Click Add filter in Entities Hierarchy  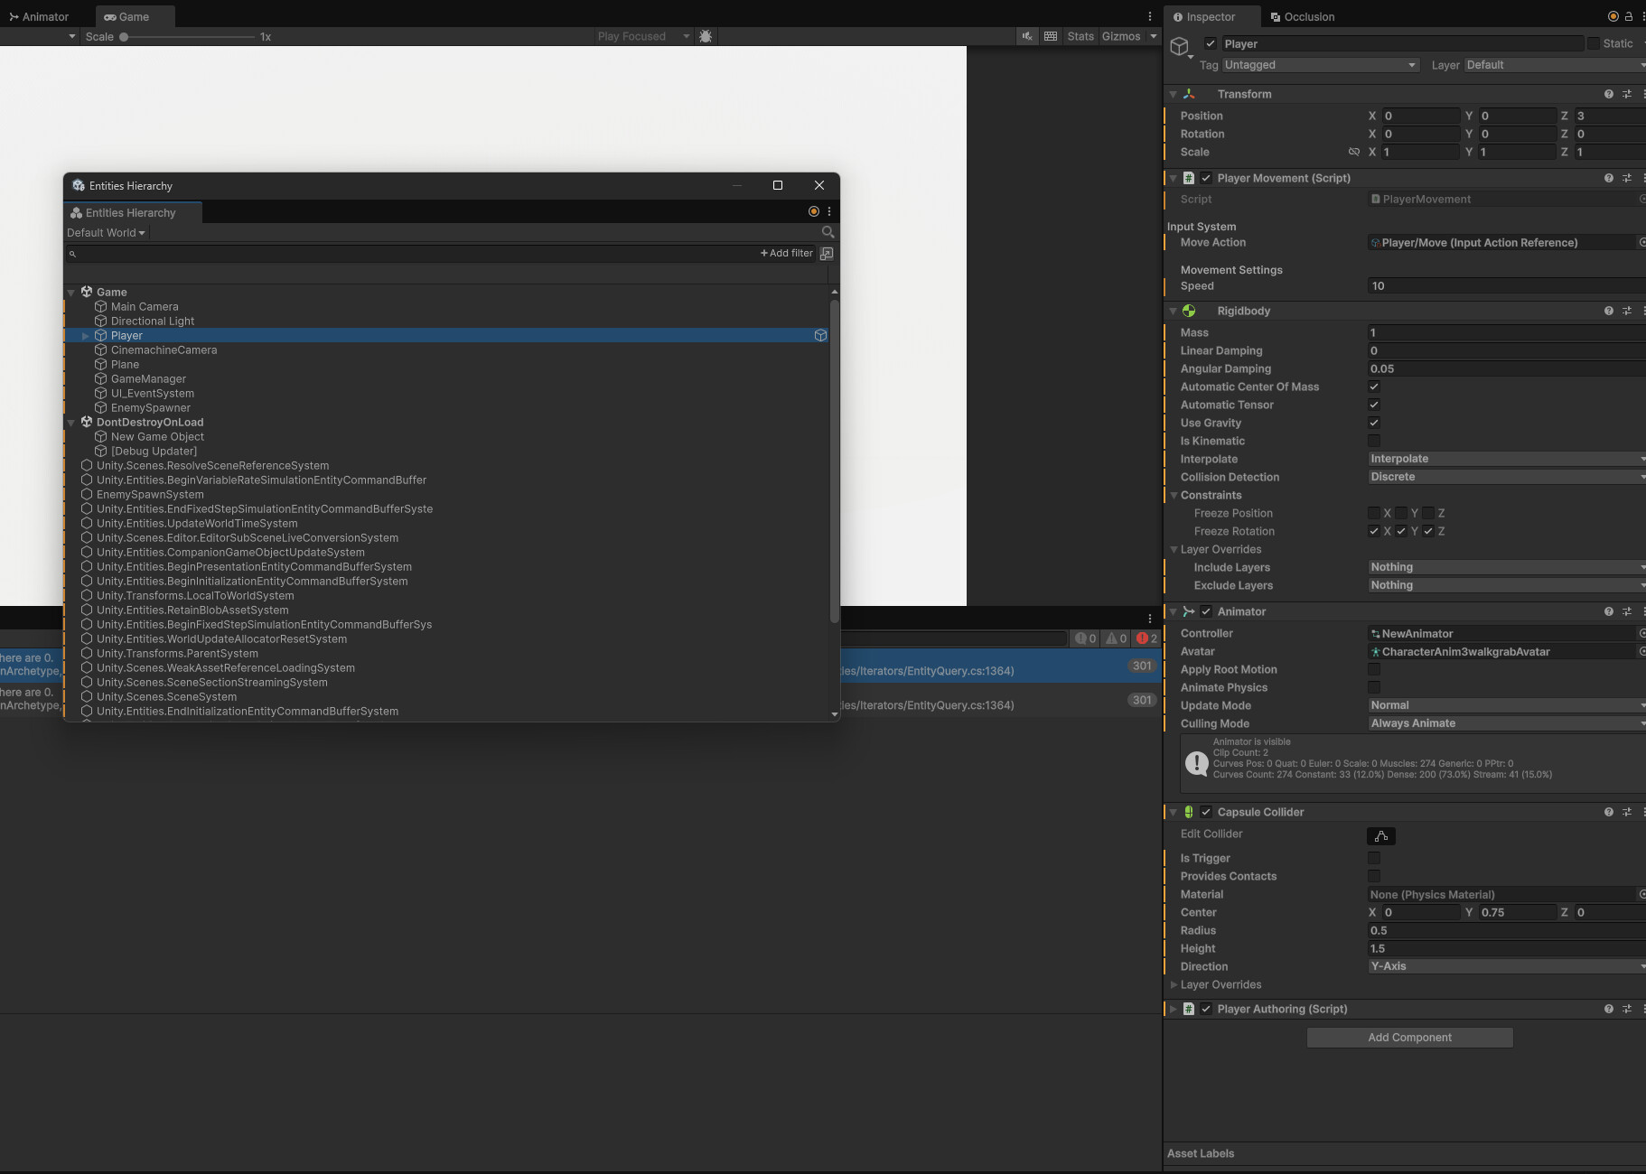click(x=784, y=253)
